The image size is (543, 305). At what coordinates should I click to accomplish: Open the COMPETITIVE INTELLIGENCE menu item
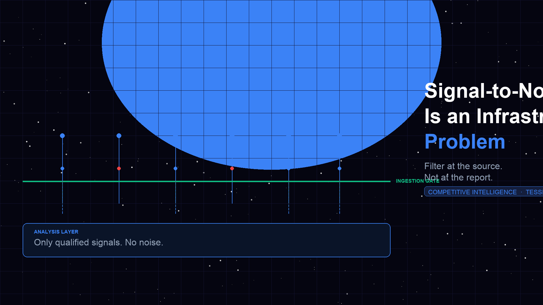pos(472,192)
